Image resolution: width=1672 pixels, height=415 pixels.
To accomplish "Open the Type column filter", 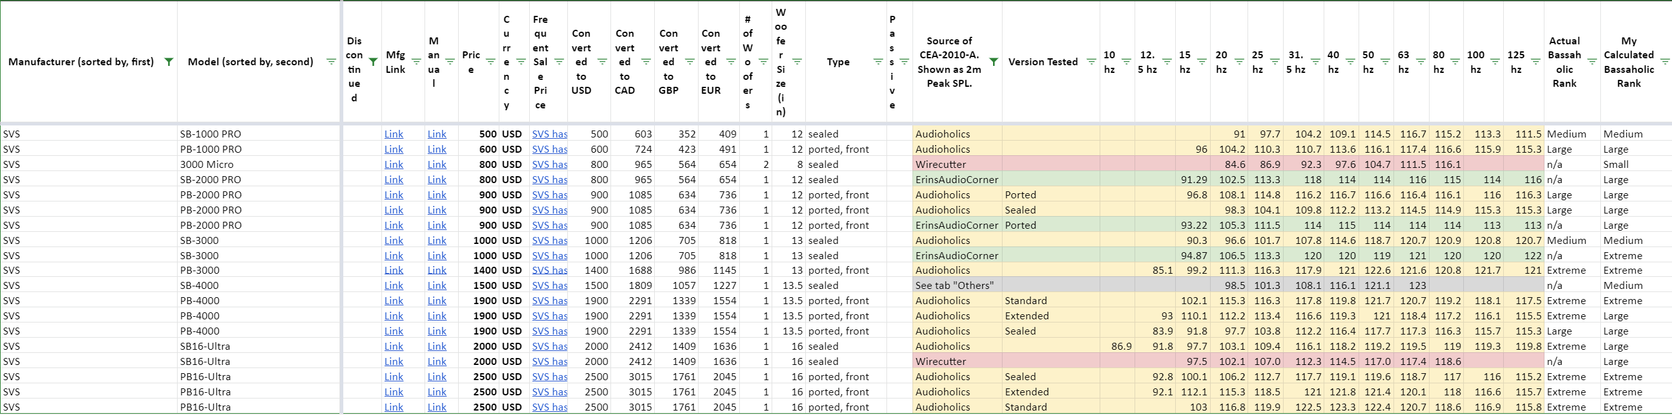I will (878, 62).
